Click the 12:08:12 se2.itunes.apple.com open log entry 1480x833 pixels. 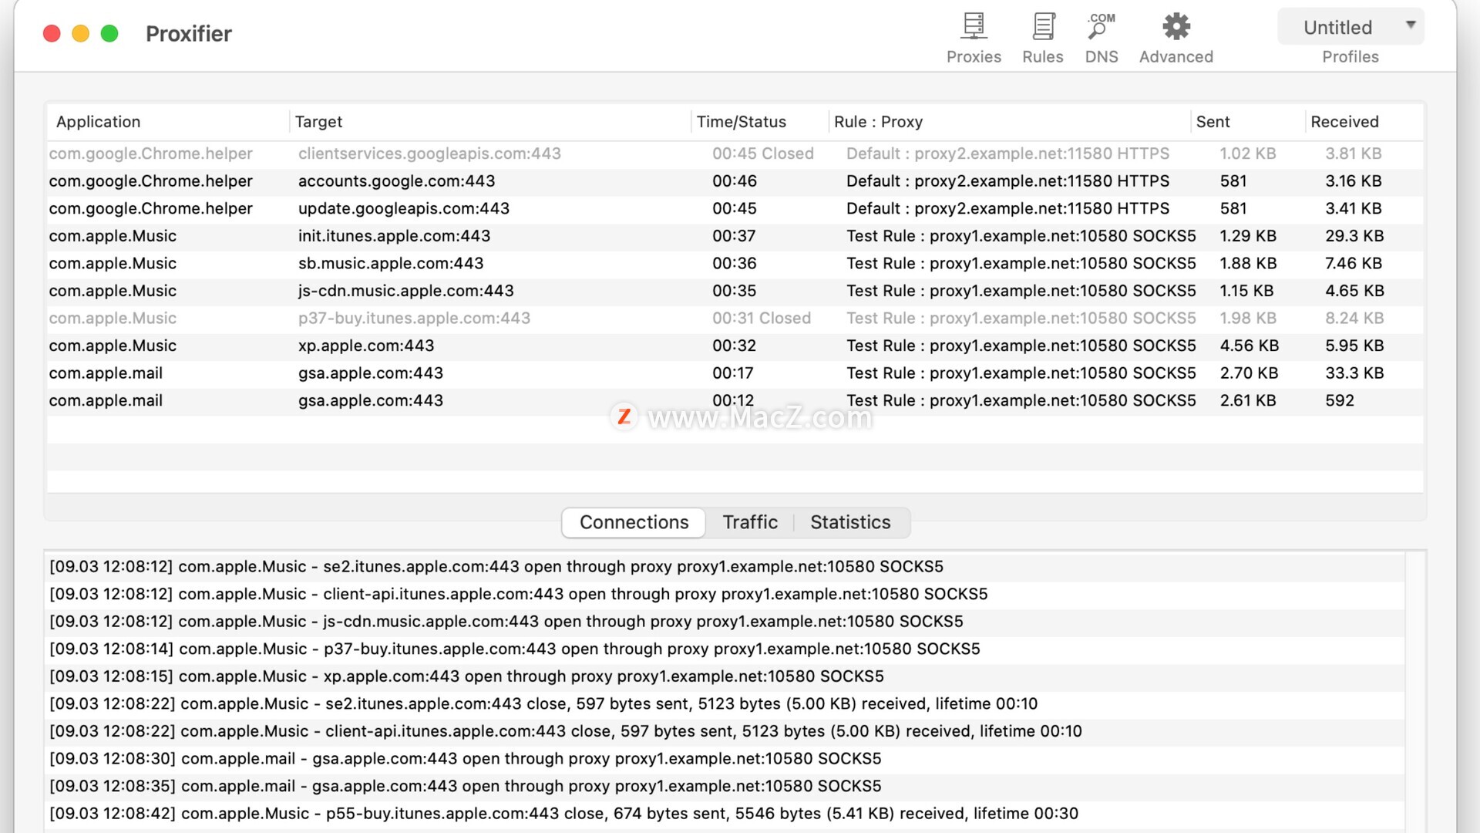point(725,567)
